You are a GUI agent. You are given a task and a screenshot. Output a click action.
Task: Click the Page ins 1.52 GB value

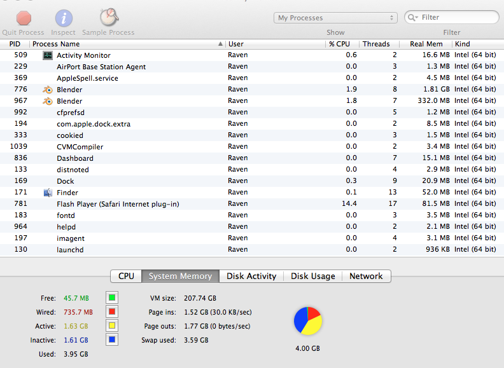218,312
